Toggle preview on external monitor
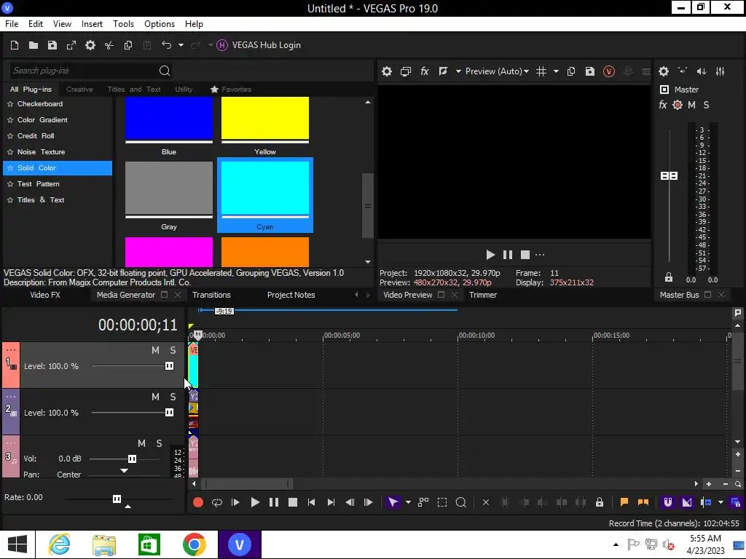Viewport: 746px width, 559px height. click(406, 71)
